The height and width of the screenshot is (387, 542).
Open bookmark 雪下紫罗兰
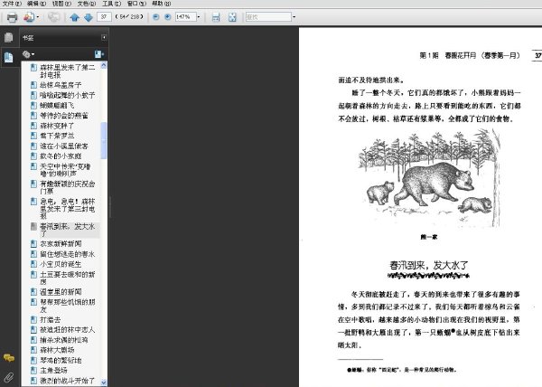(57, 136)
